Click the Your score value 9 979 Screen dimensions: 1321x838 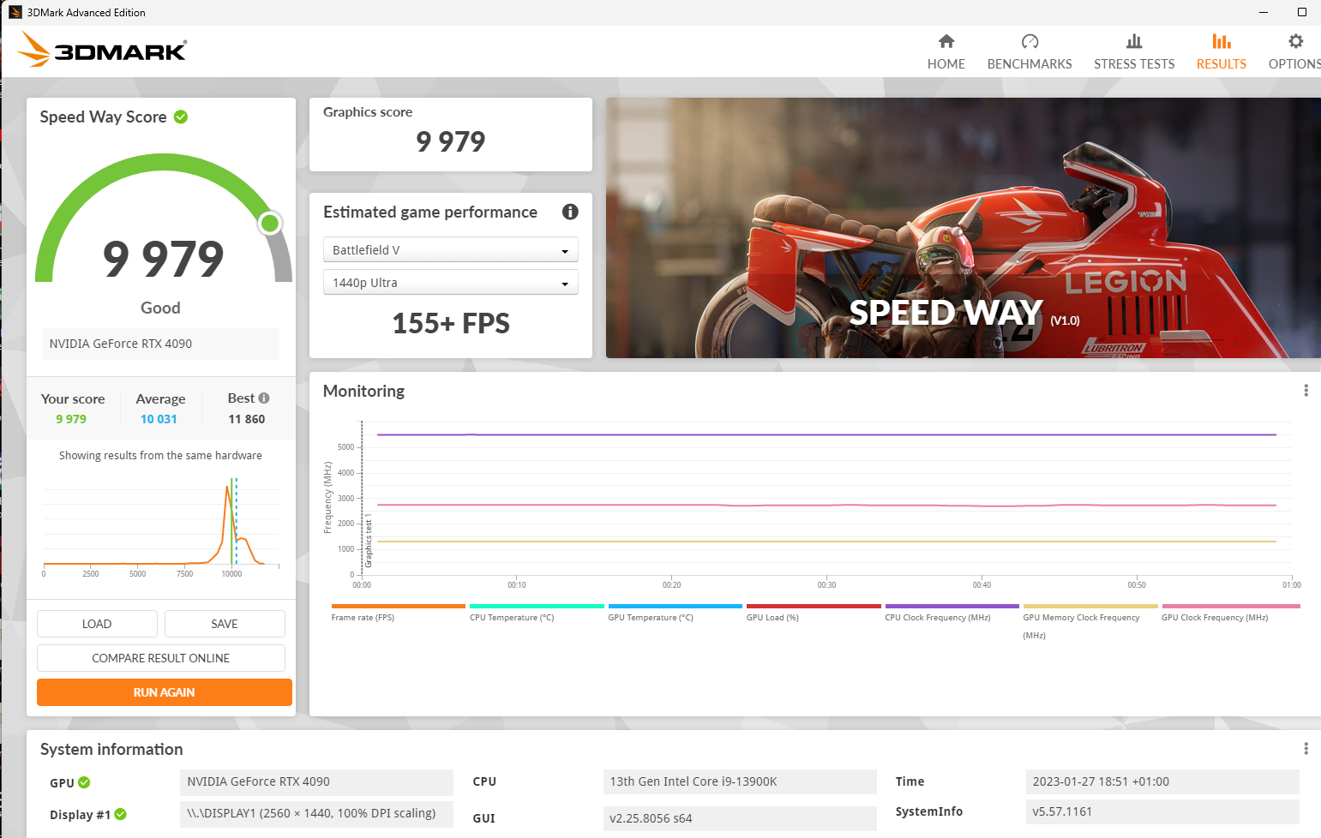(x=71, y=419)
